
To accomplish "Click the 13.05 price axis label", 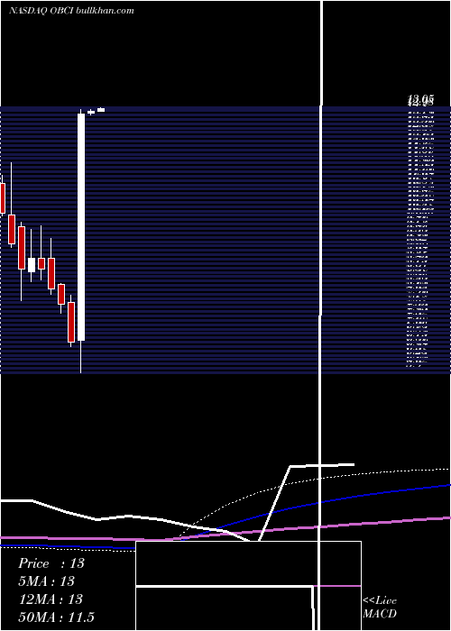I will [421, 98].
